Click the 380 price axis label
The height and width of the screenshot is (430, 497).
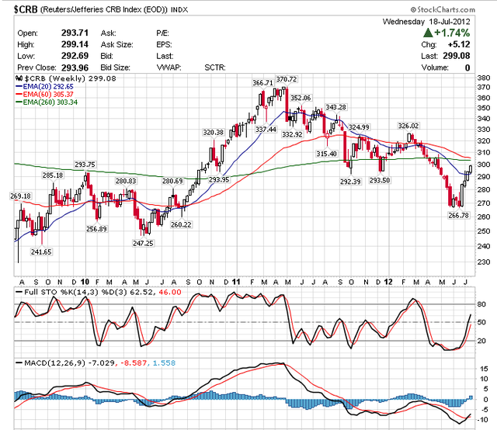484,78
